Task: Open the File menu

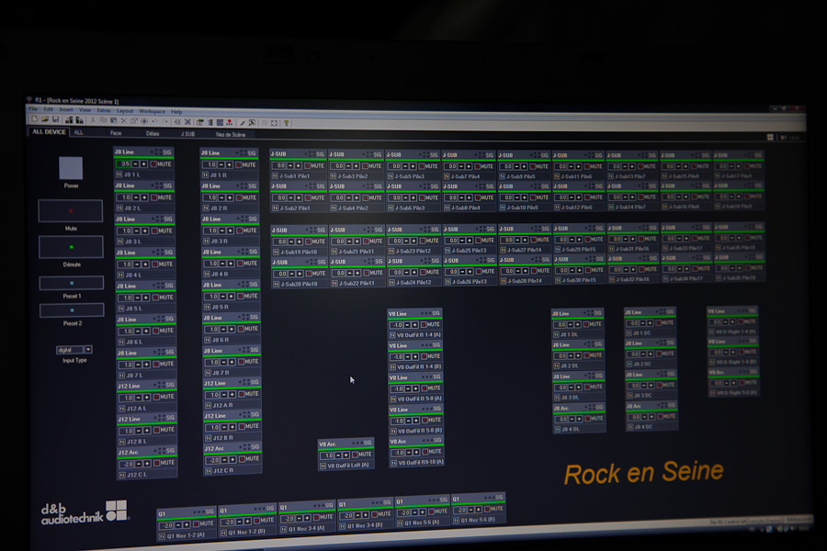Action: (33, 108)
